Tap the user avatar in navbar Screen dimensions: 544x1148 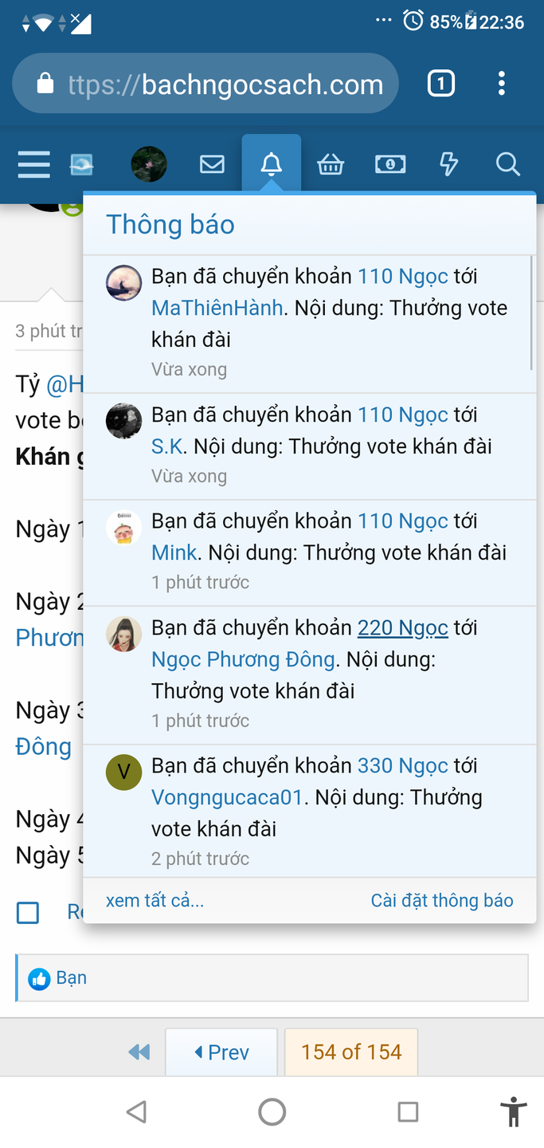149,165
